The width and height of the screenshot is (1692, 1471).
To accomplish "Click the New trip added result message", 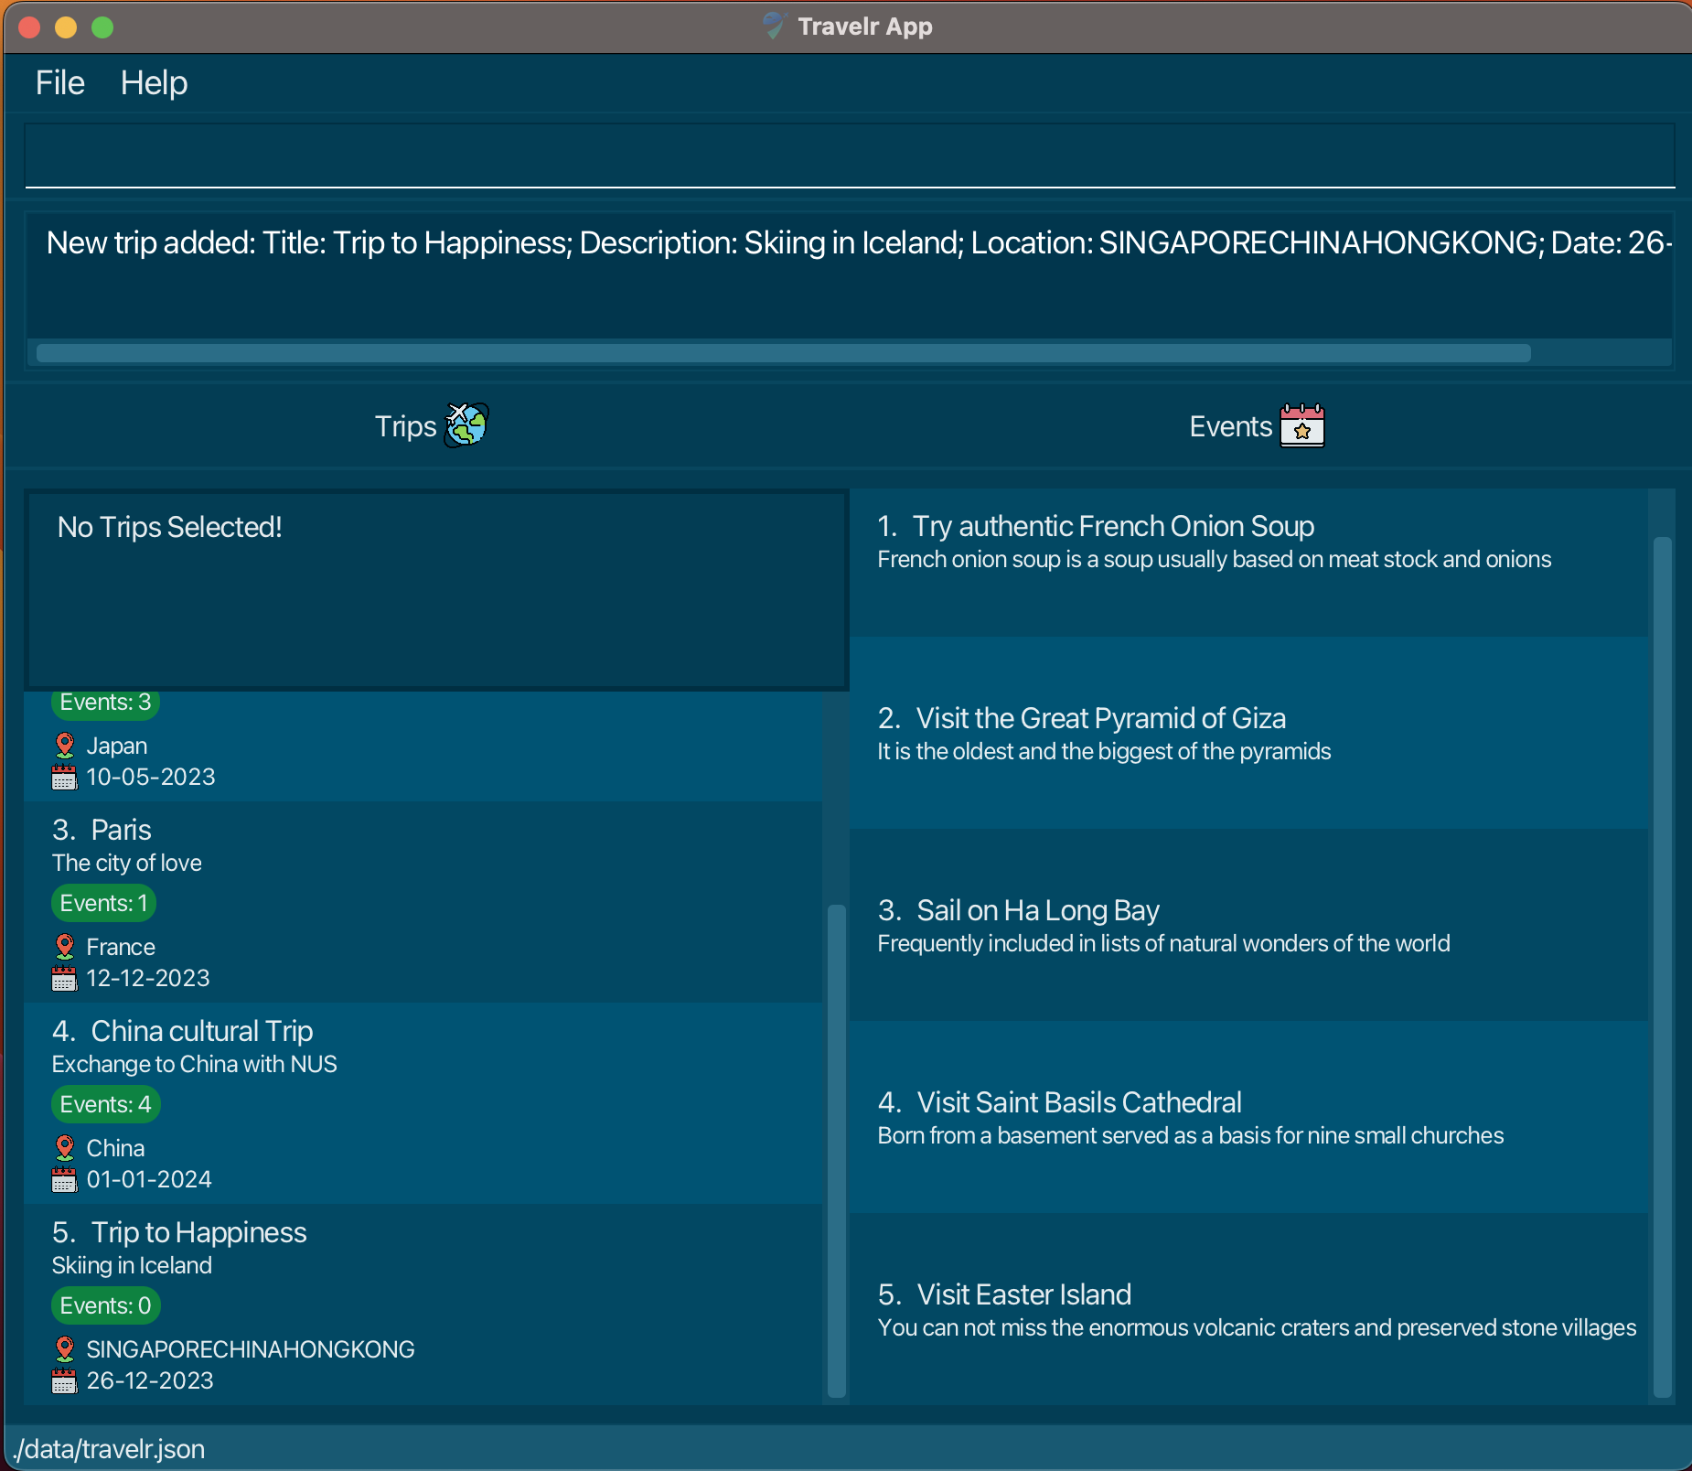I will pyautogui.click(x=859, y=242).
